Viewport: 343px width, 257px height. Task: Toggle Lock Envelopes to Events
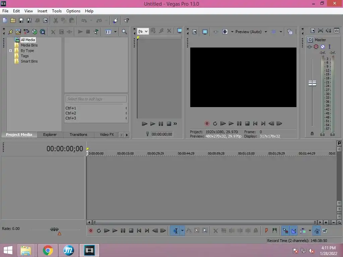pos(317,231)
